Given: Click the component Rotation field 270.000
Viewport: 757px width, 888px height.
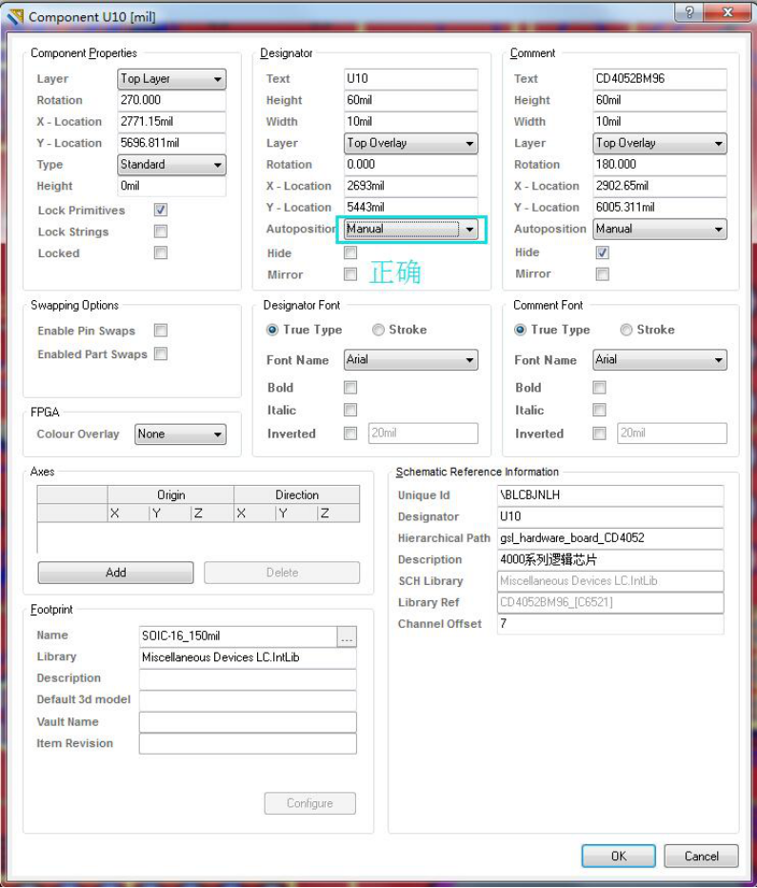Looking at the screenshot, I should coord(171,100).
